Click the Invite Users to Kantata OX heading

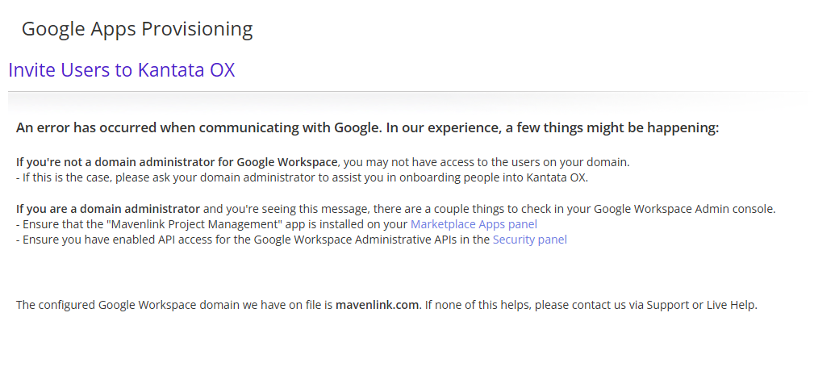tap(122, 69)
